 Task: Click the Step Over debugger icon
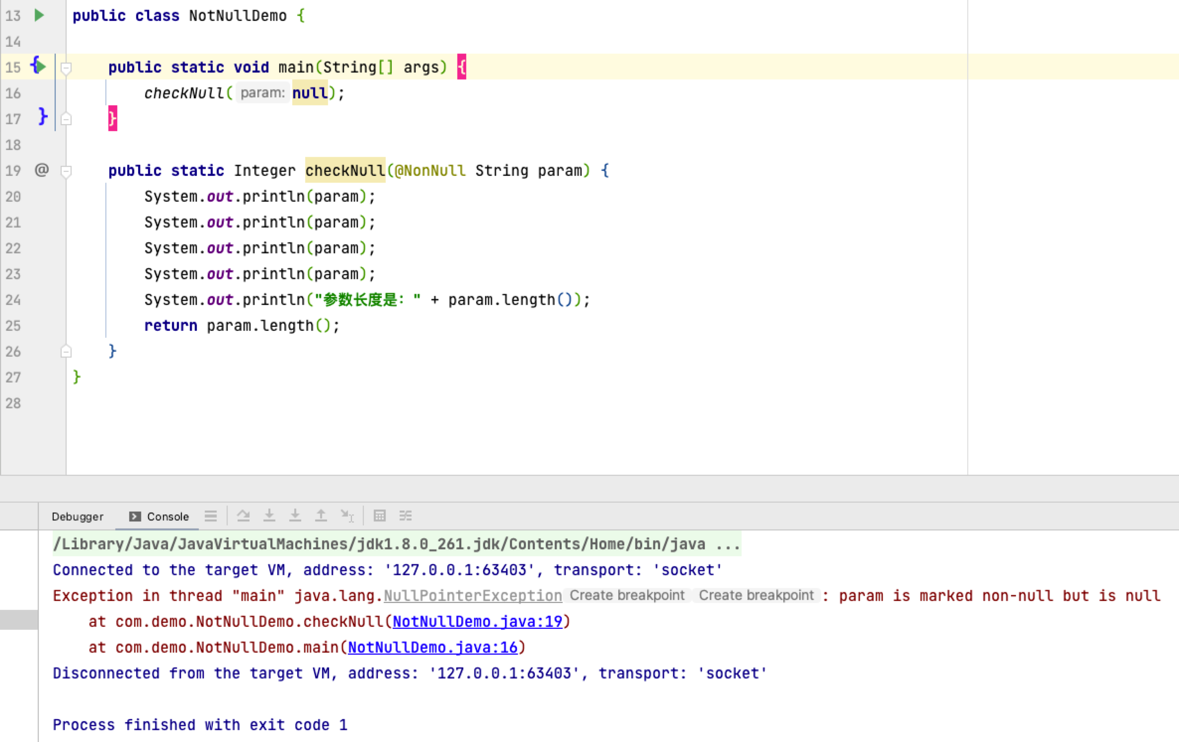coord(243,516)
